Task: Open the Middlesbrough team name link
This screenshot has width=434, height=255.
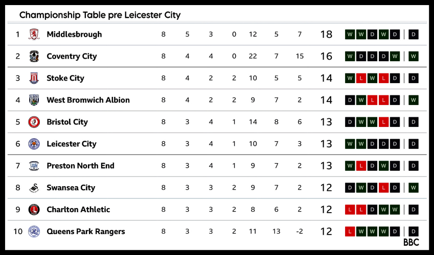Action: pyautogui.click(x=74, y=34)
